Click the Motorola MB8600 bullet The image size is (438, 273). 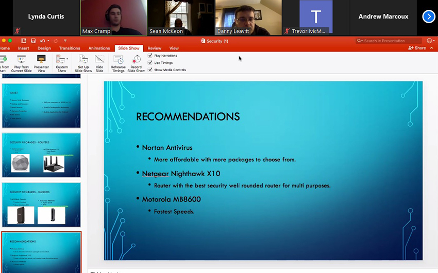171,199
